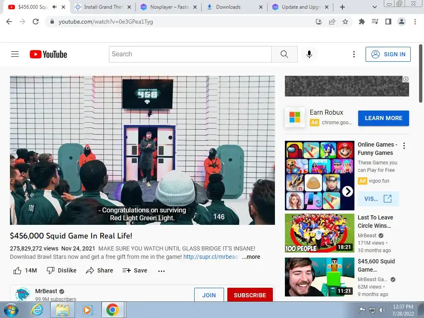Start voice search with microphone icon
The height and width of the screenshot is (318, 424).
[x=309, y=54]
